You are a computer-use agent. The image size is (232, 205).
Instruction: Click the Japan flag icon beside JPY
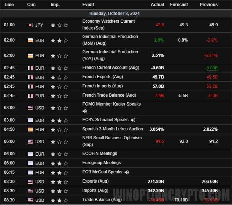tap(30, 25)
